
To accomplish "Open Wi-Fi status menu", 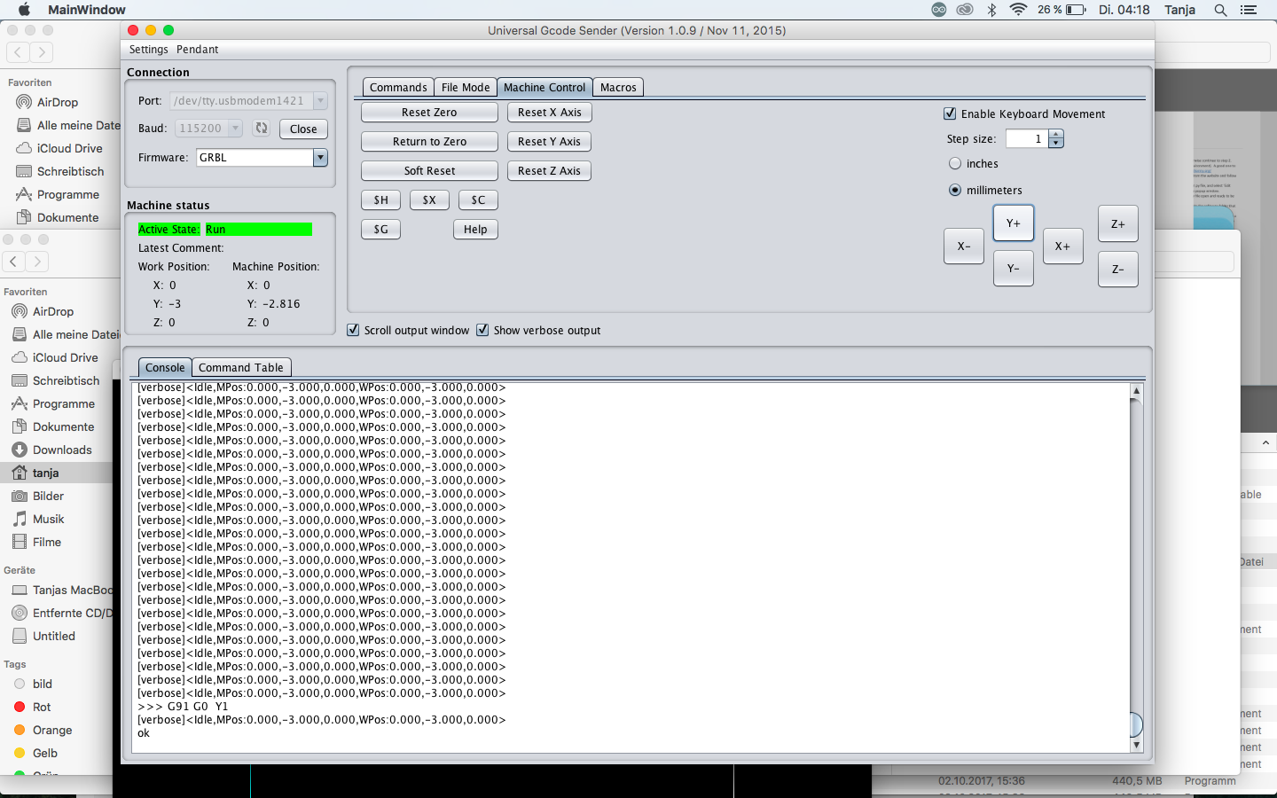I will [1018, 10].
